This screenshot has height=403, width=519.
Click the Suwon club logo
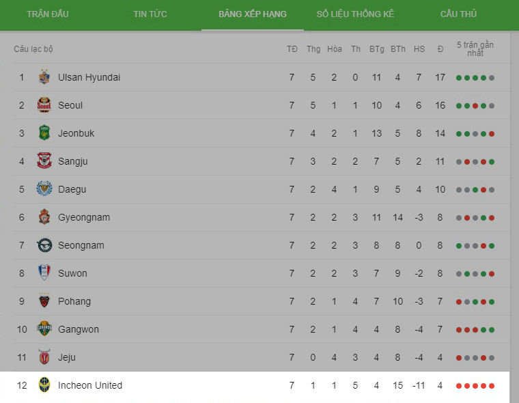tap(44, 273)
